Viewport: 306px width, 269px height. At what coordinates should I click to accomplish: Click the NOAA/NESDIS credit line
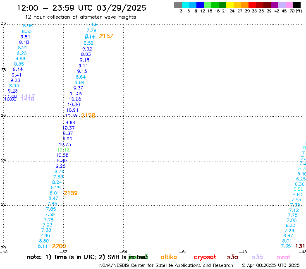coord(166,265)
